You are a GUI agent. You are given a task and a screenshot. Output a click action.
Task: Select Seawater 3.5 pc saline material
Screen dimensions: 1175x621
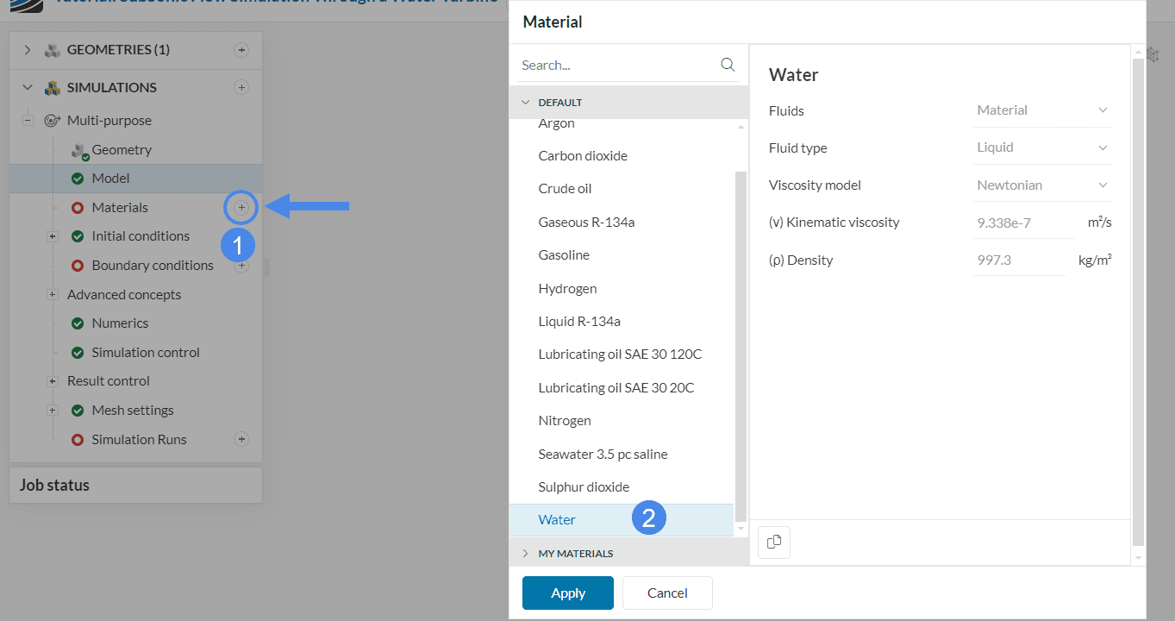[603, 455]
